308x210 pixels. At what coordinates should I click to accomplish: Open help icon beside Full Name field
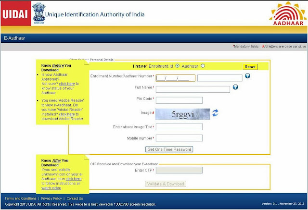(x=235, y=87)
